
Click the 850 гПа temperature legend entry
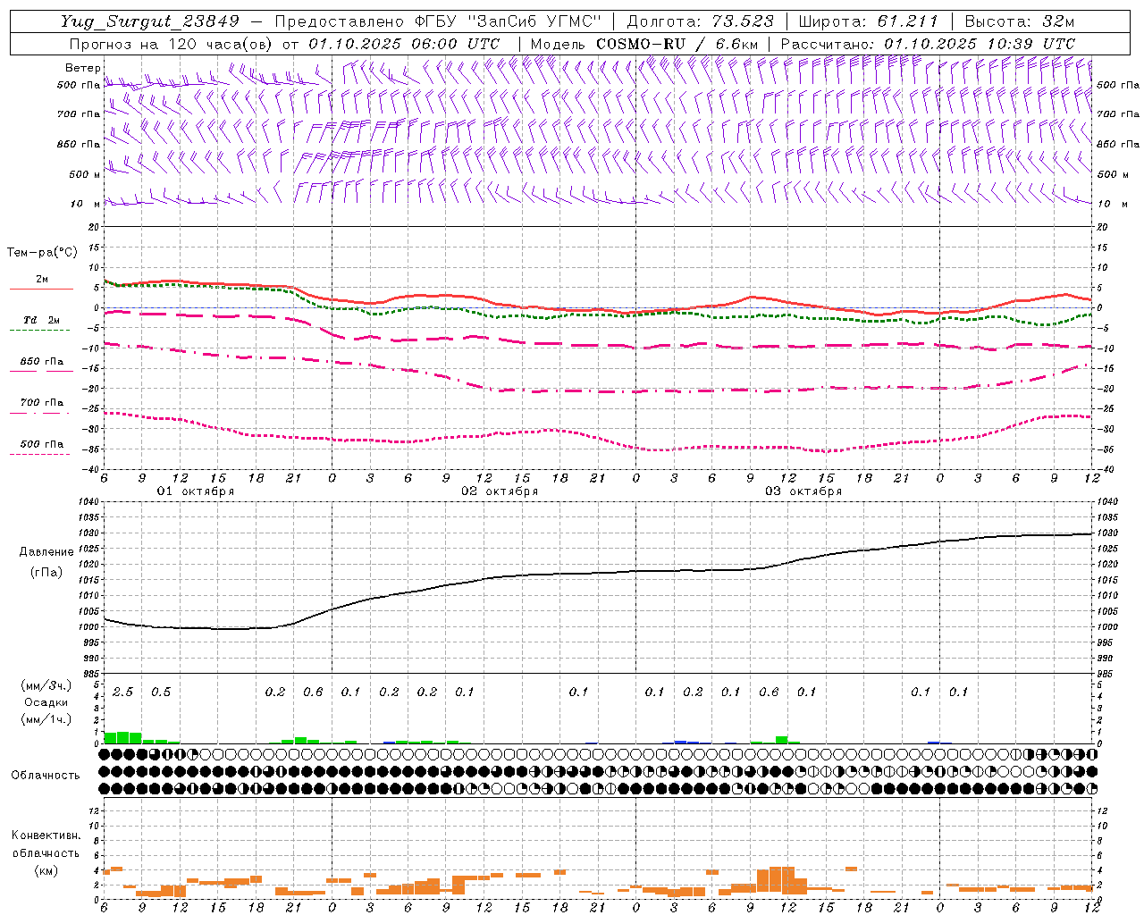pos(41,362)
